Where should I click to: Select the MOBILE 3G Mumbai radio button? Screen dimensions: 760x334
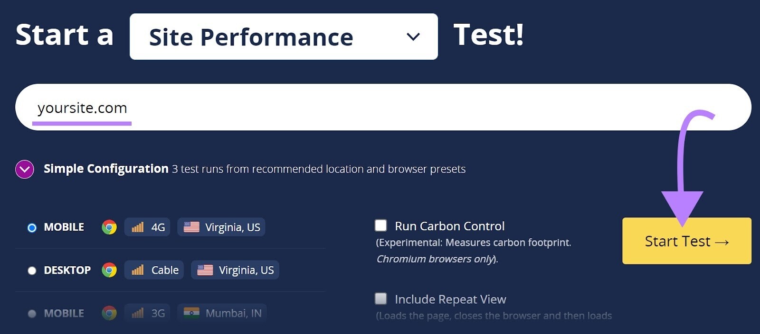[32, 314]
